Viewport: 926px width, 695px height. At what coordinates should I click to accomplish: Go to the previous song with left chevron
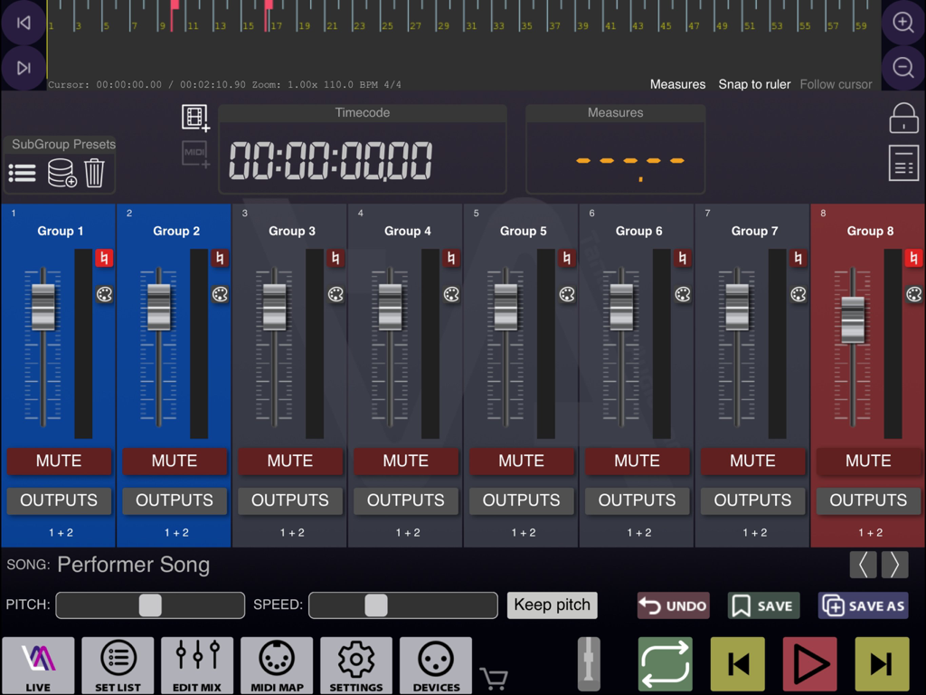[863, 564]
